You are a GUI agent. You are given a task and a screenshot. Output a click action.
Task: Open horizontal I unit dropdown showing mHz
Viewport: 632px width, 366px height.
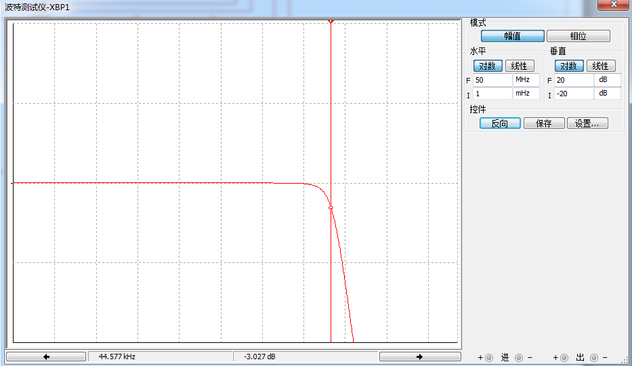[526, 94]
